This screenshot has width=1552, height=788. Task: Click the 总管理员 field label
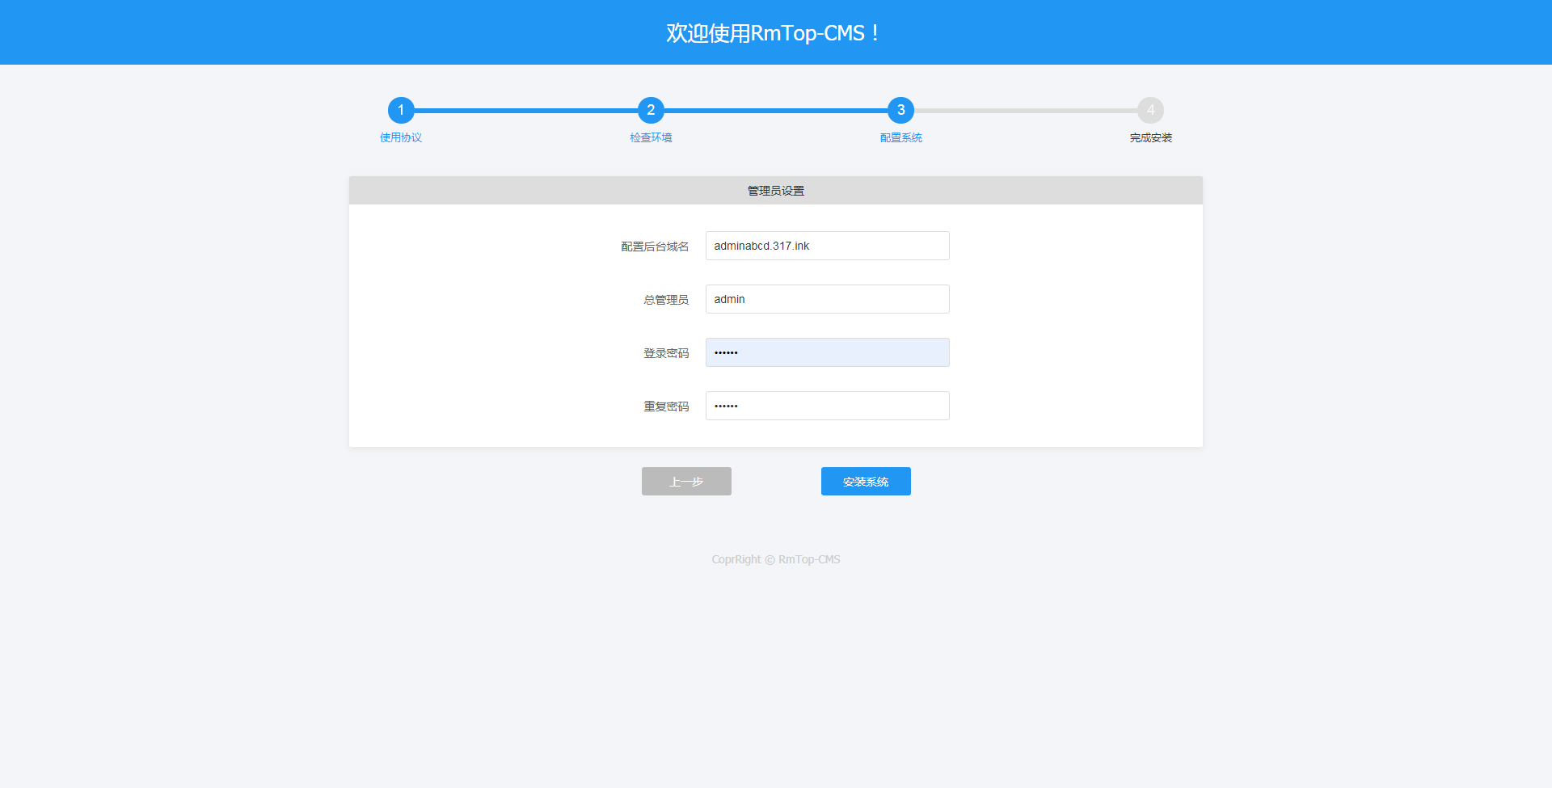click(x=666, y=300)
